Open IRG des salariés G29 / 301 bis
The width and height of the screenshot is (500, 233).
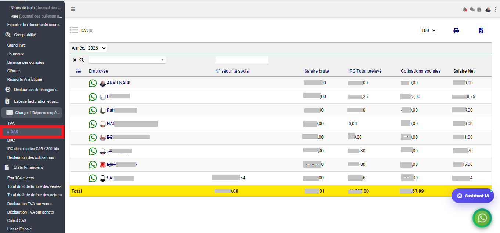33,149
